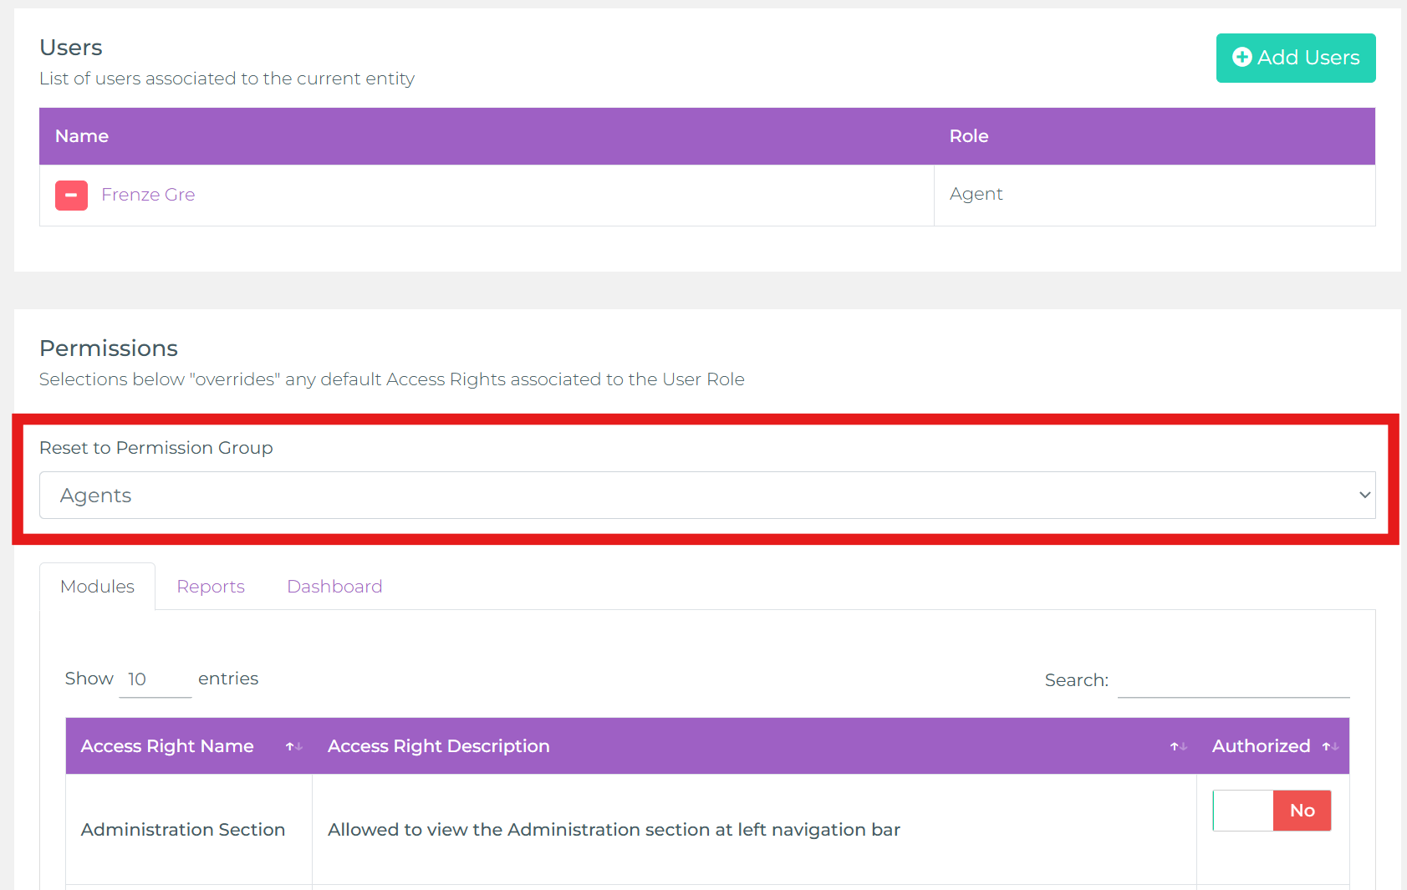Click the Authorized column header text
The image size is (1407, 890).
pyautogui.click(x=1261, y=746)
